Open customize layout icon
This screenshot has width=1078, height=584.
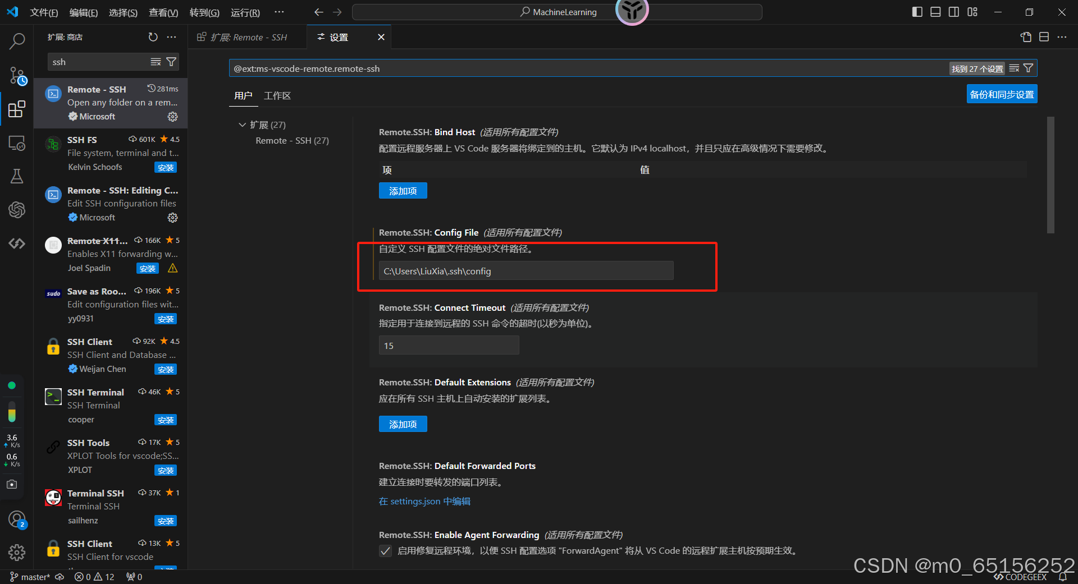click(972, 12)
